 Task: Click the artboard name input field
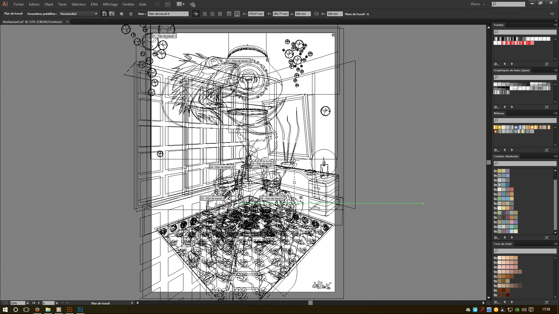coord(168,14)
